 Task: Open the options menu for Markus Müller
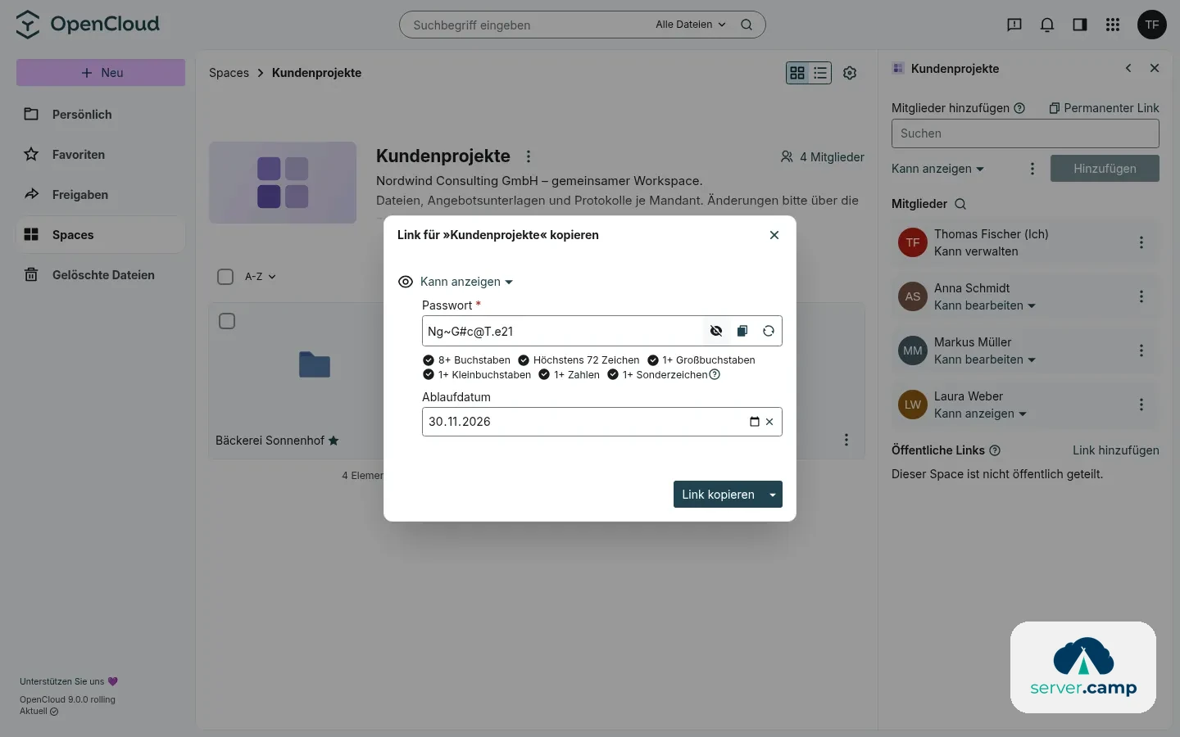click(1141, 350)
